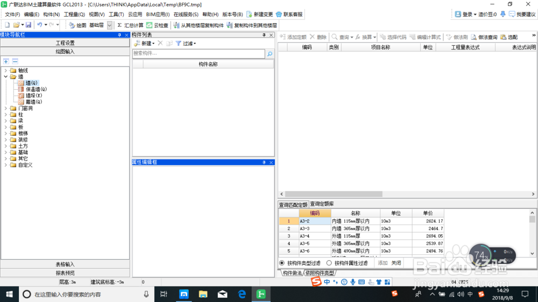This screenshot has height=302, width=538.
Task: Switch to 构件做法 bottom tab
Action: point(292,273)
